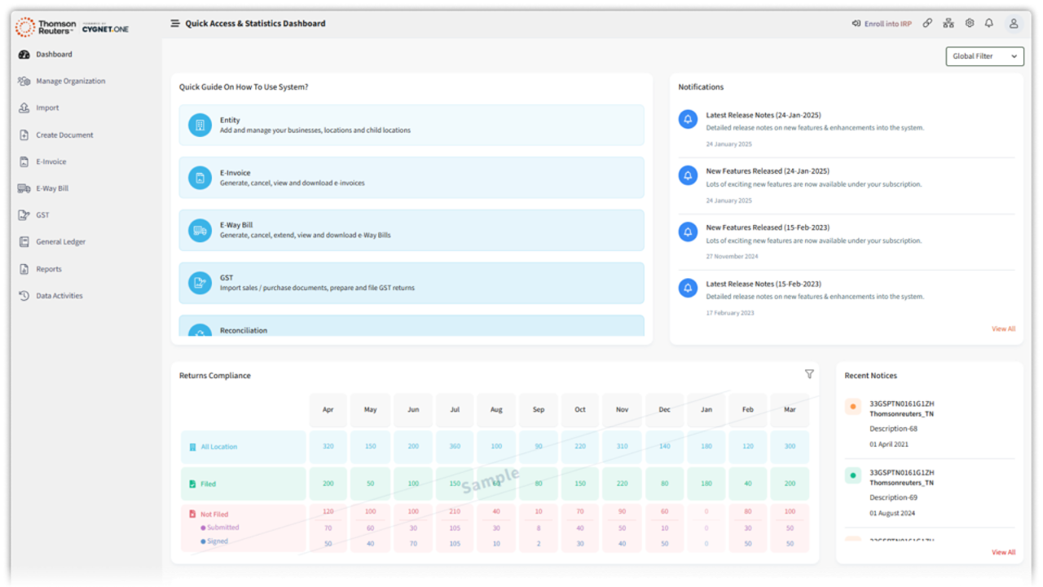Click the E-Way Bill truck icon in guide
Image resolution: width=1043 pixels, height=587 pixels.
pyautogui.click(x=200, y=231)
